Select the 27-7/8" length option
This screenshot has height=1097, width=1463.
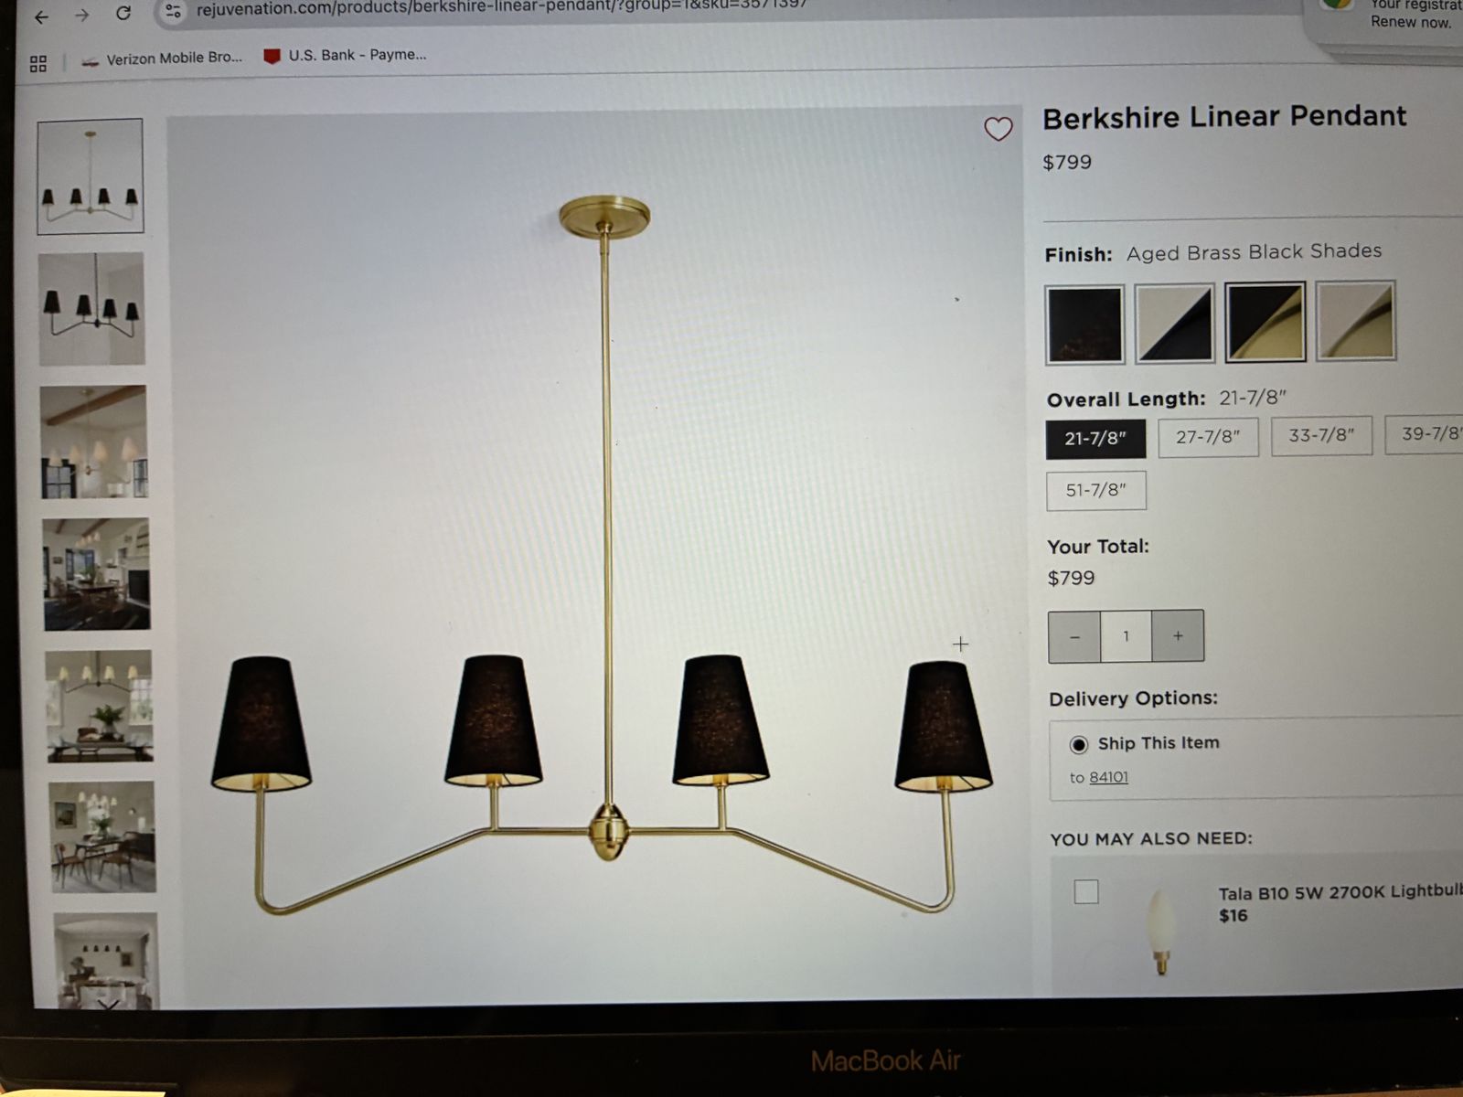[1208, 437]
